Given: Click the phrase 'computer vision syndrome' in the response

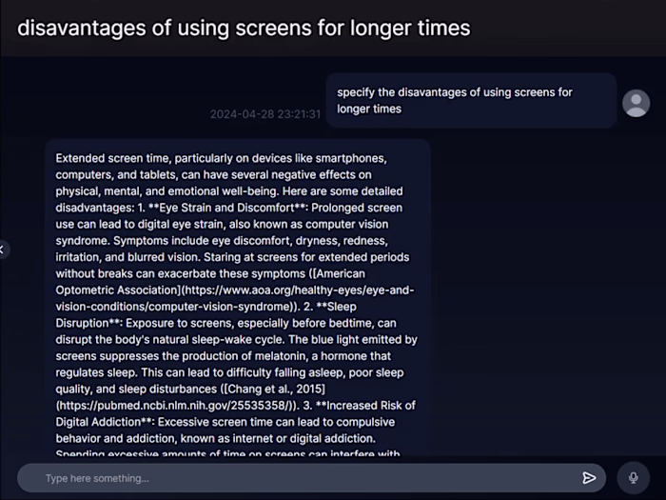Looking at the screenshot, I should tap(222, 232).
